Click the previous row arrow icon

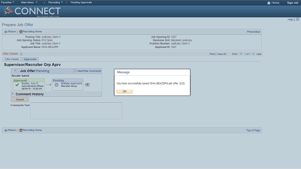tap(241, 54)
